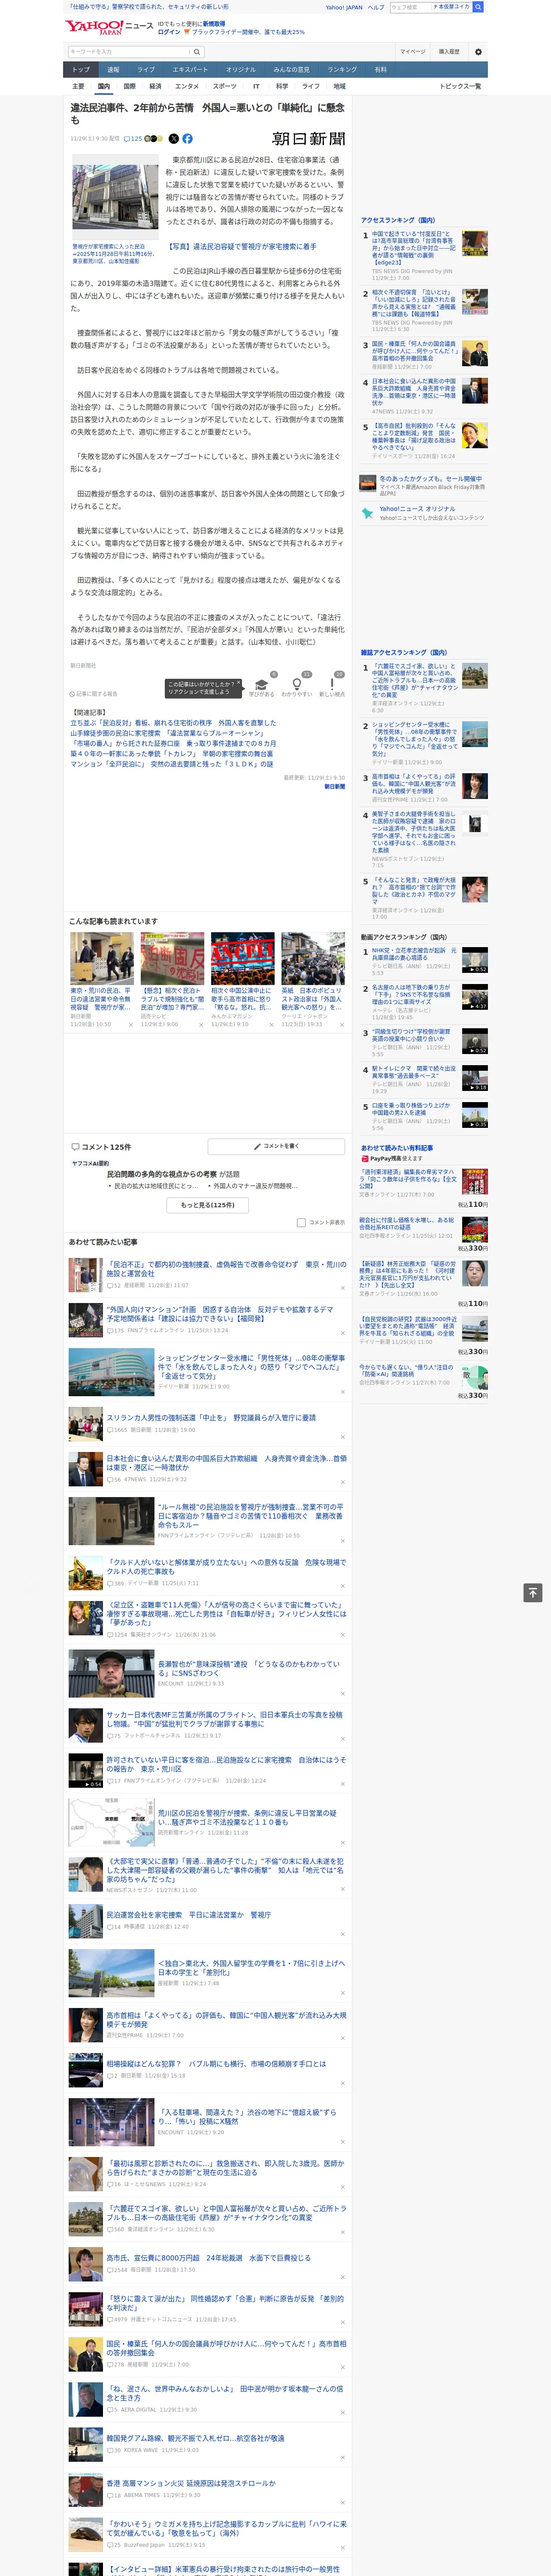
Task: Click the search magnifier beside the keyword field
Action: (x=197, y=52)
